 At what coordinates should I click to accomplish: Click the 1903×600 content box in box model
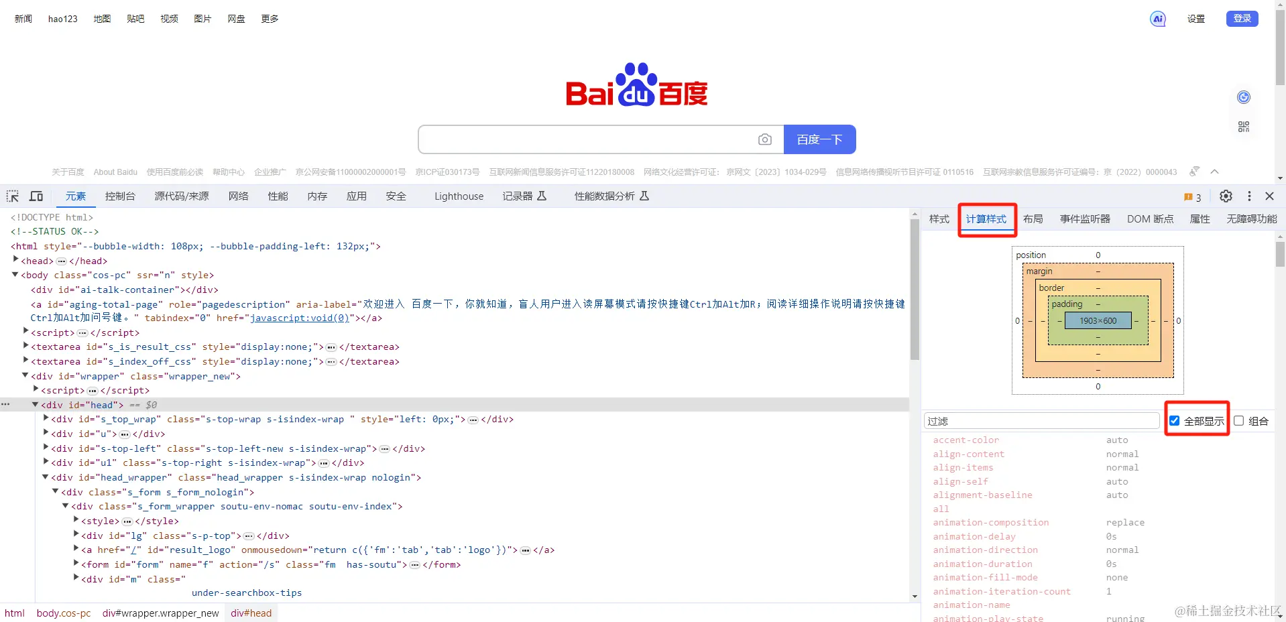pos(1098,321)
